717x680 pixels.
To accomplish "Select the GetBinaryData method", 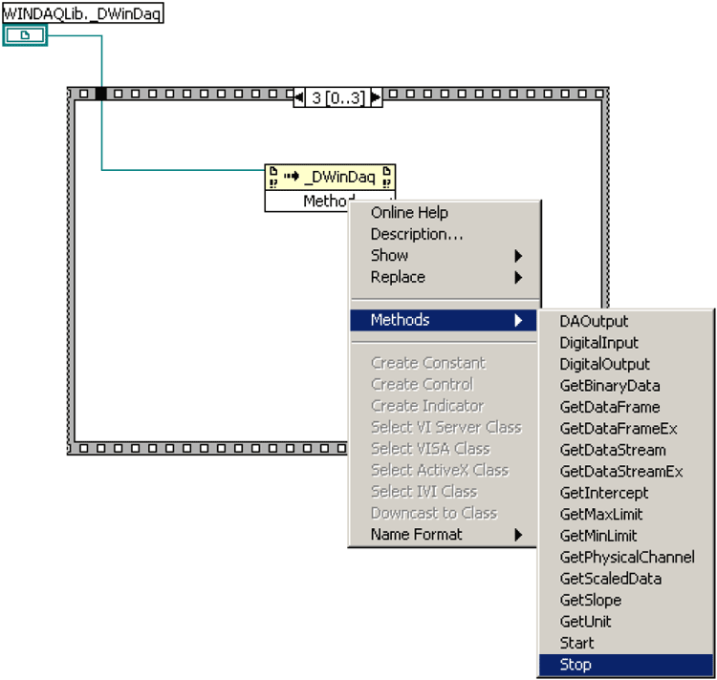I will pos(626,386).
